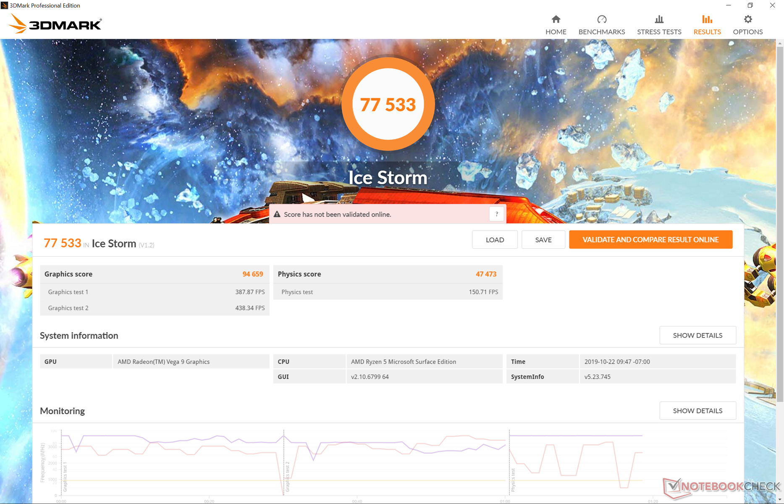Click the Graphics score value 94 659

tap(253, 274)
